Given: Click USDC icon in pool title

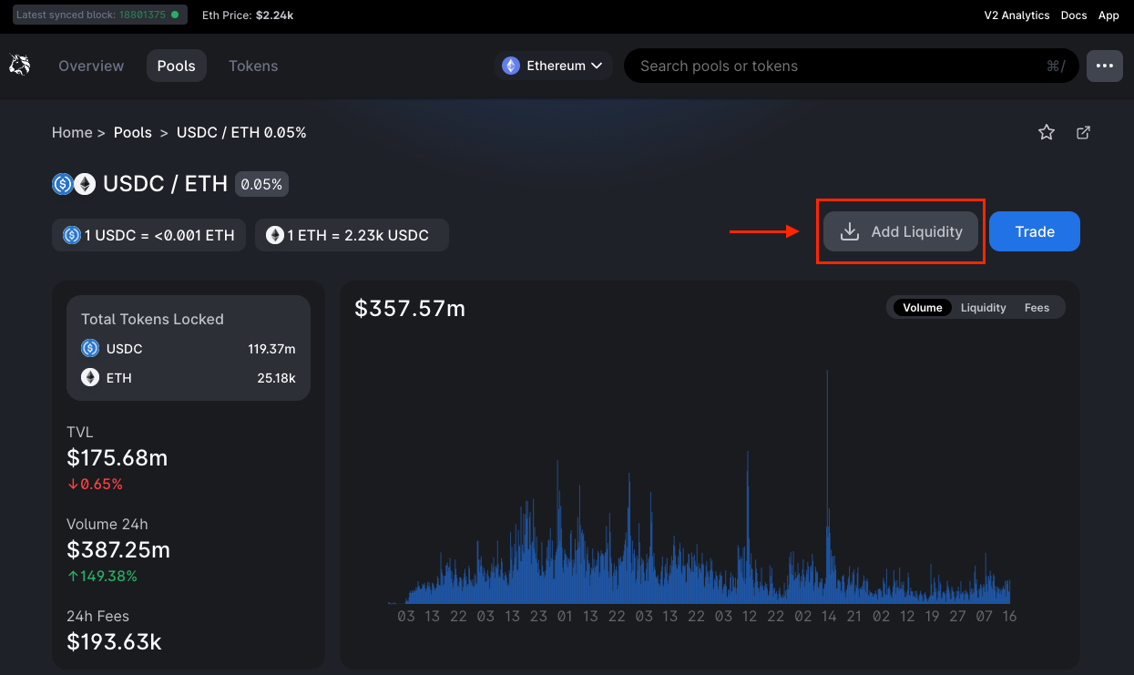Looking at the screenshot, I should pyautogui.click(x=63, y=184).
